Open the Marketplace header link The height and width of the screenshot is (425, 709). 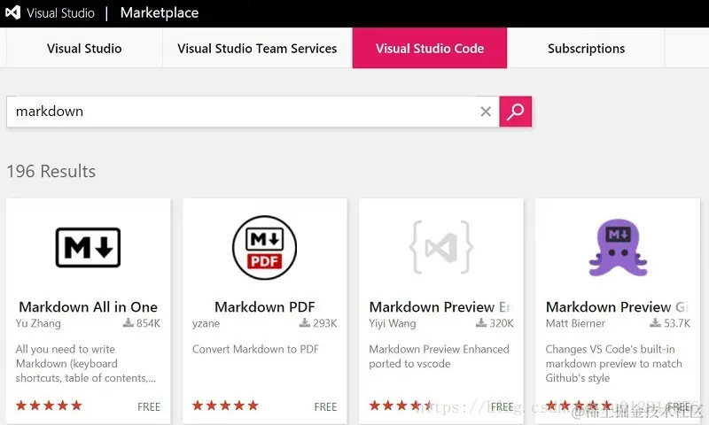click(160, 12)
